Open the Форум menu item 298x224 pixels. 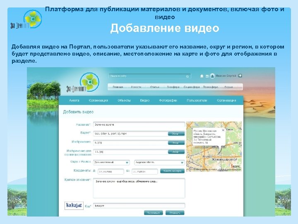228,87
